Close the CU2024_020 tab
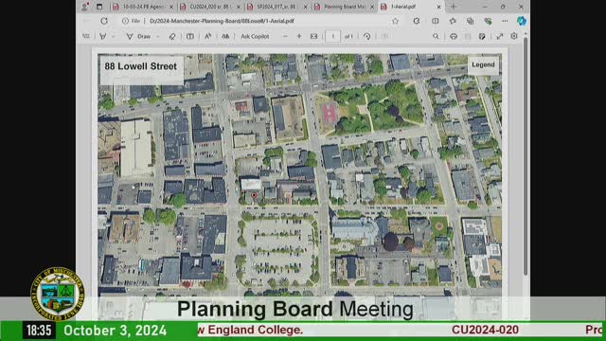606x341 pixels. point(239,7)
